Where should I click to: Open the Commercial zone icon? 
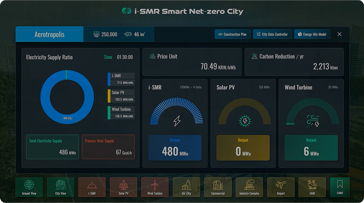tap(218, 187)
